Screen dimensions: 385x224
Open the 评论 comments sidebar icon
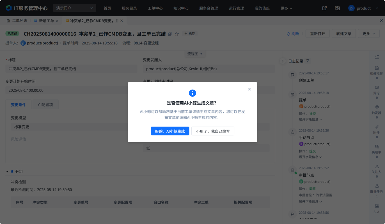[x=377, y=88]
